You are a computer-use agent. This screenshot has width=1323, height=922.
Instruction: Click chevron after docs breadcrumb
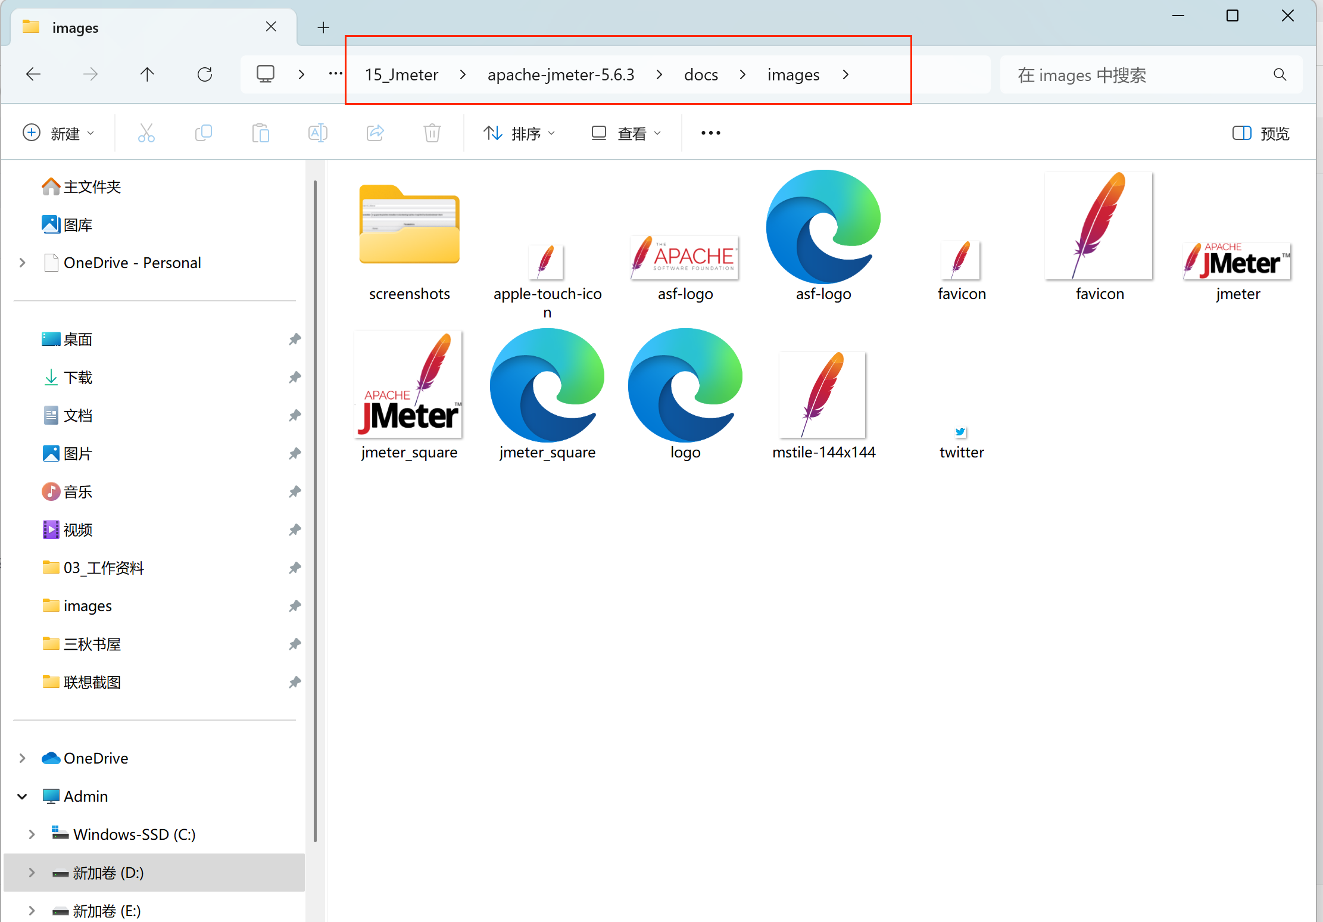[742, 74]
